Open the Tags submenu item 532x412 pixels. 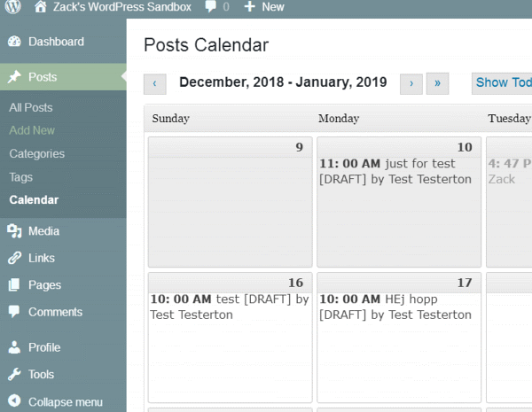click(x=21, y=177)
